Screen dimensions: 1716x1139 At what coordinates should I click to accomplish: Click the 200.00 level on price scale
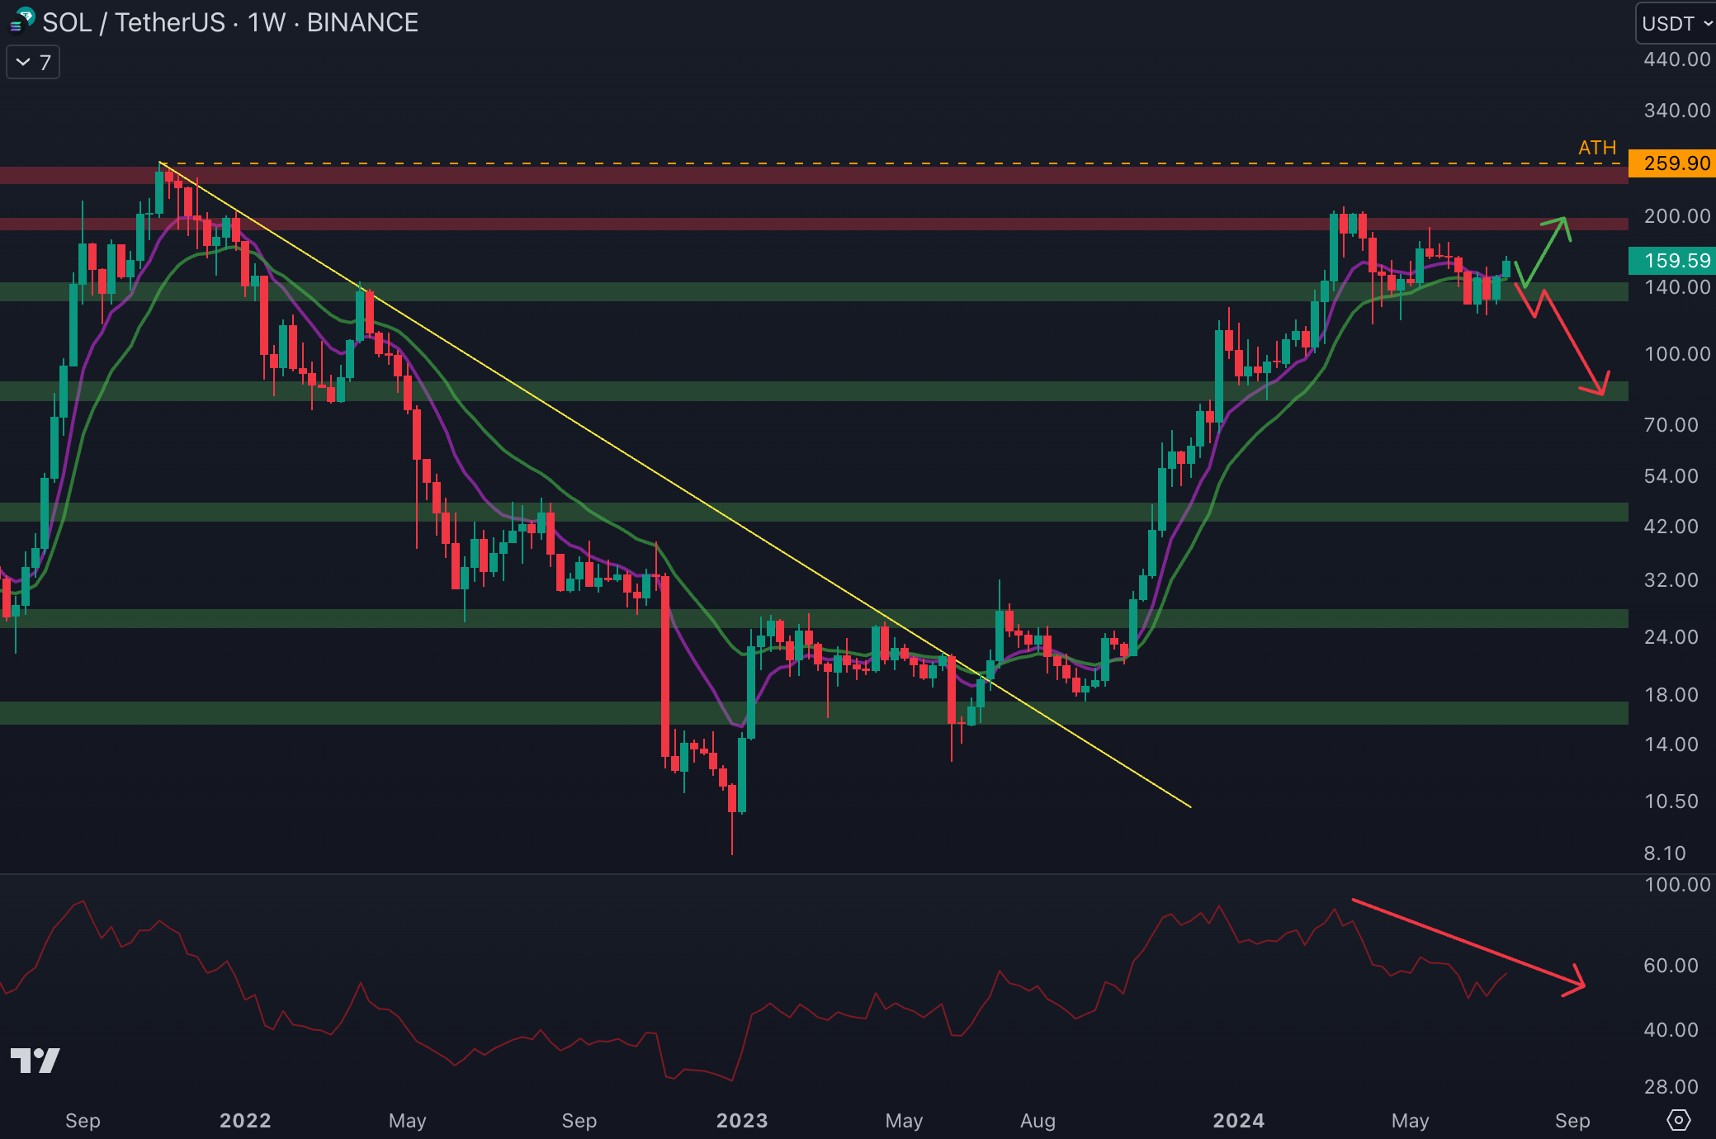[x=1676, y=216]
